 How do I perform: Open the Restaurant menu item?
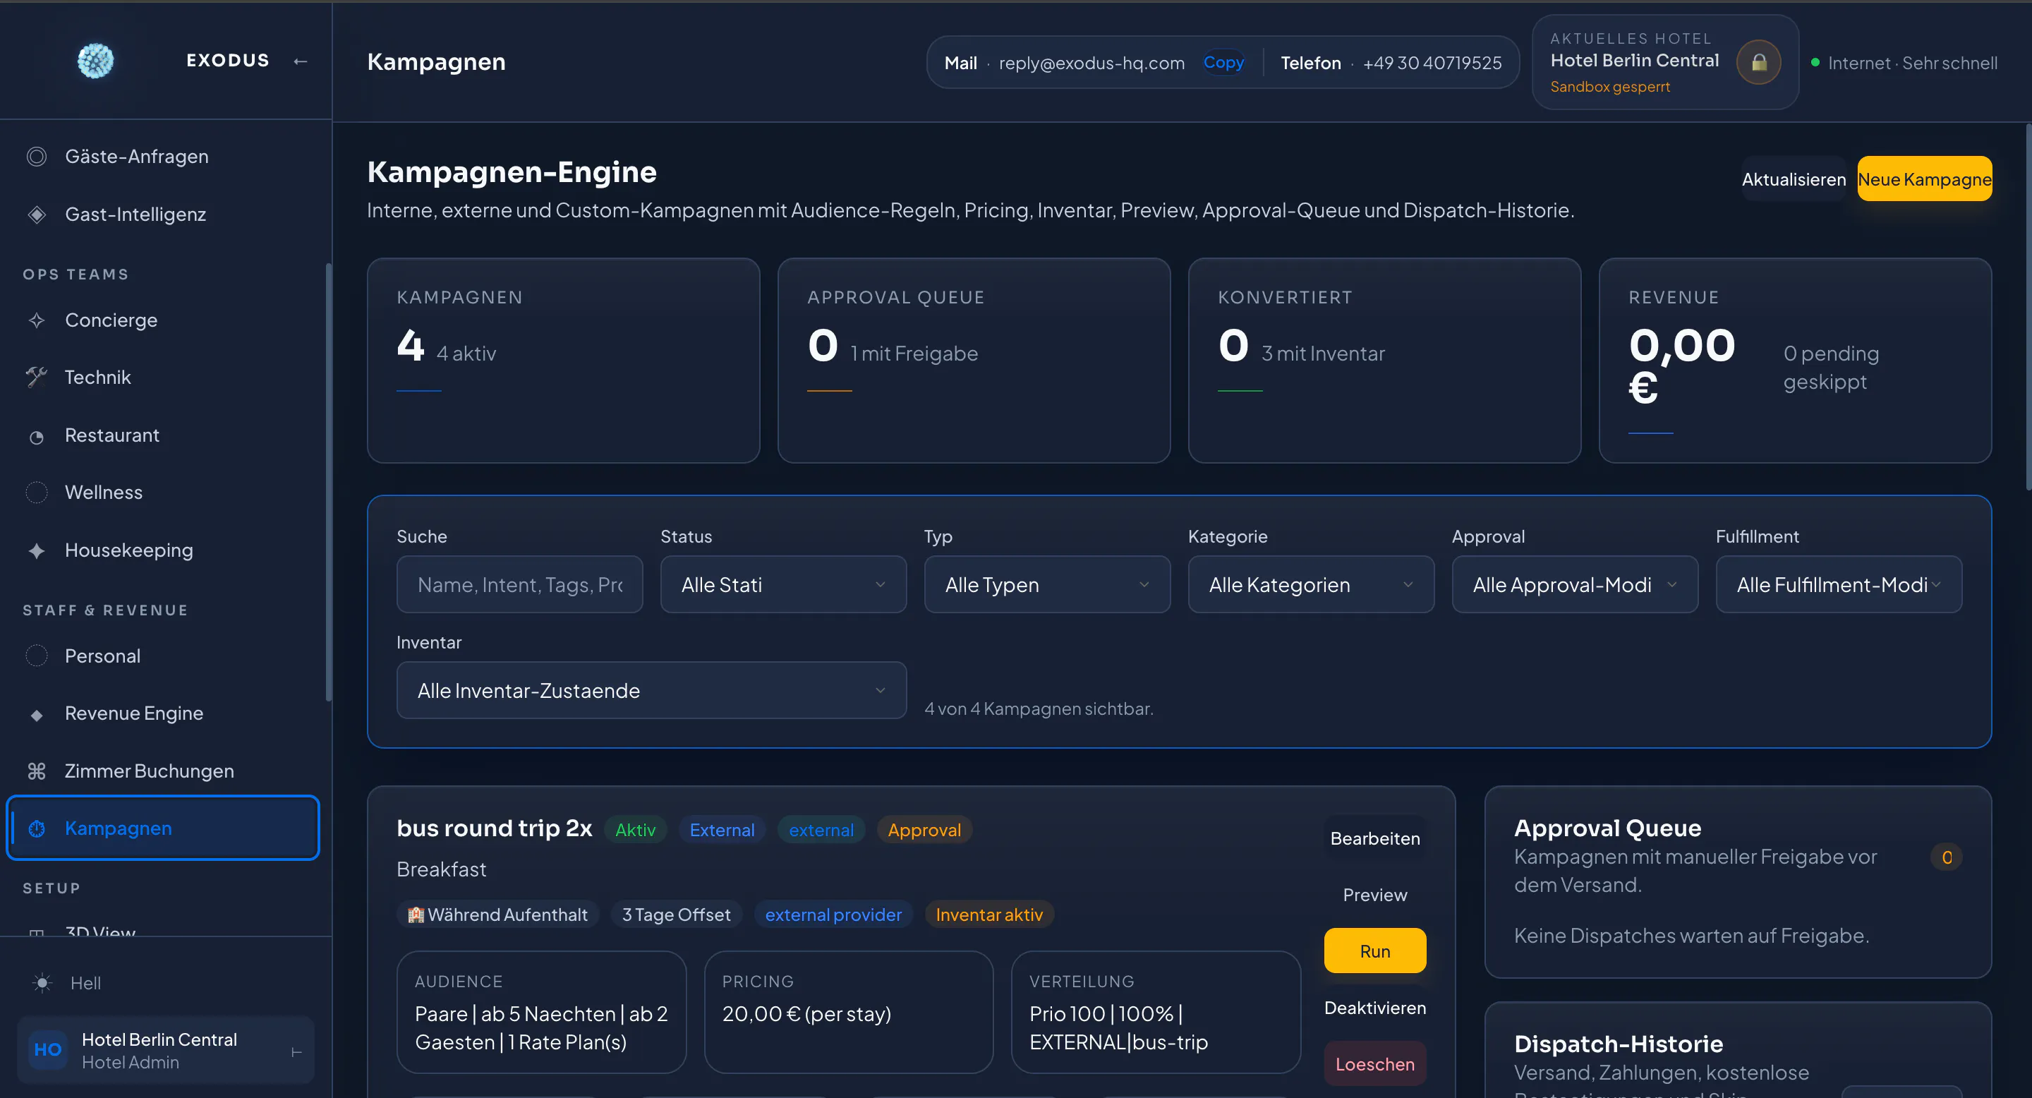[x=162, y=435]
